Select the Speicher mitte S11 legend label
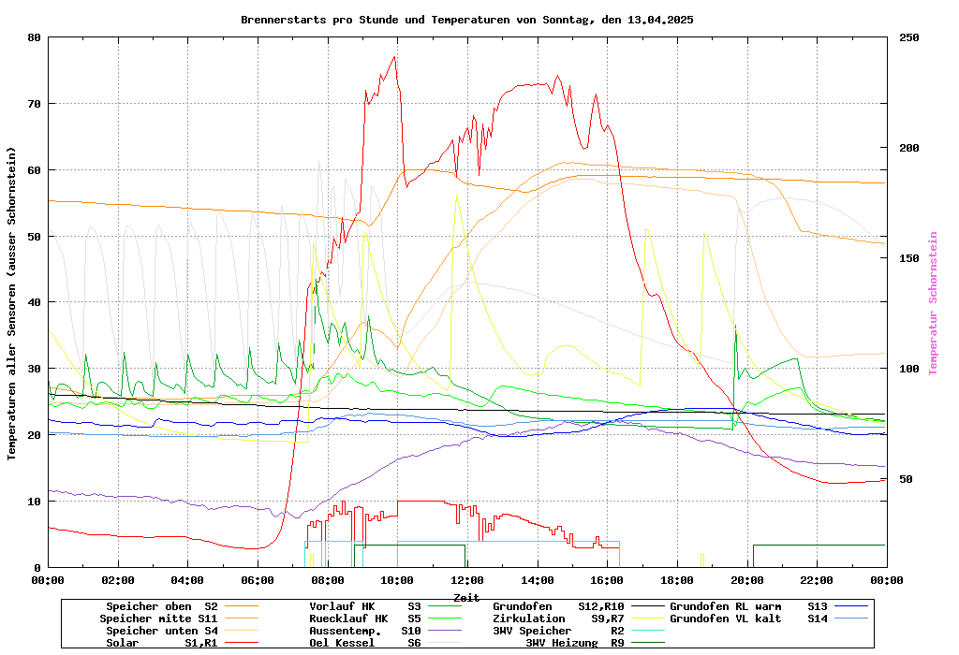 158,619
